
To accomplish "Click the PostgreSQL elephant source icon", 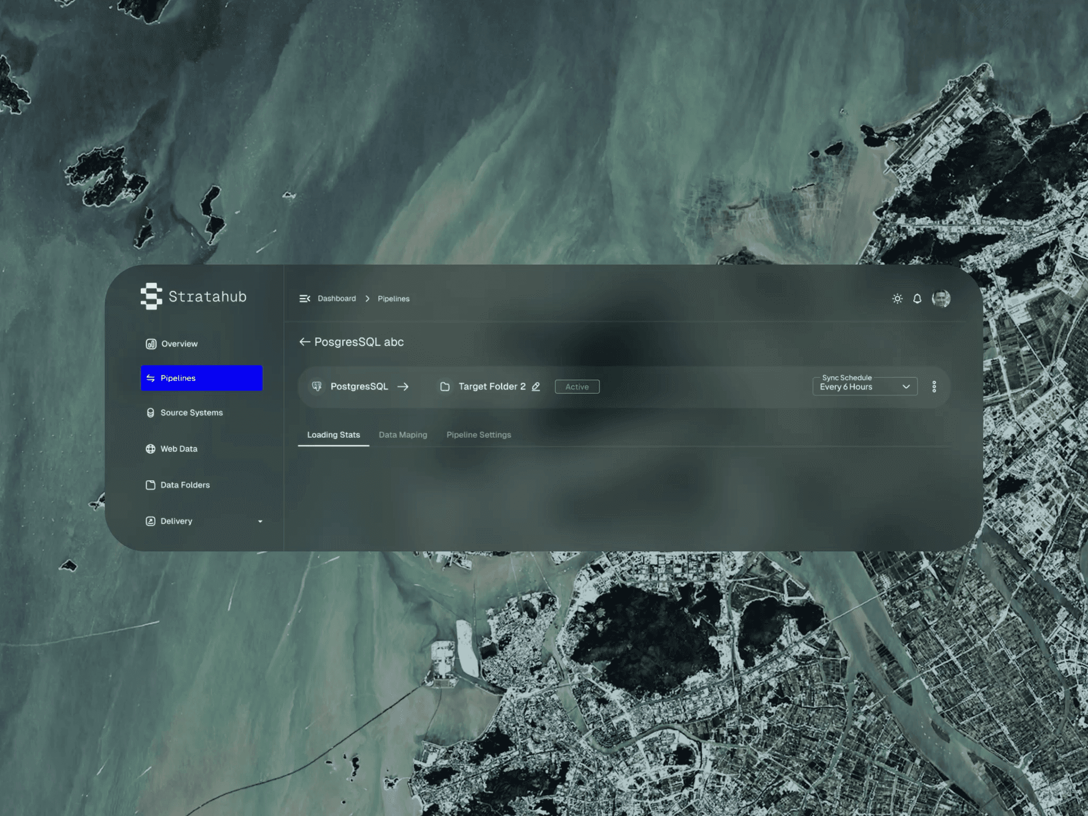I will [317, 386].
